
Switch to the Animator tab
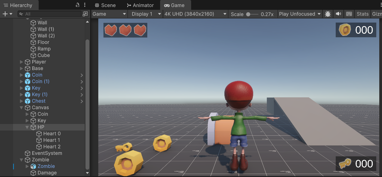(x=140, y=5)
